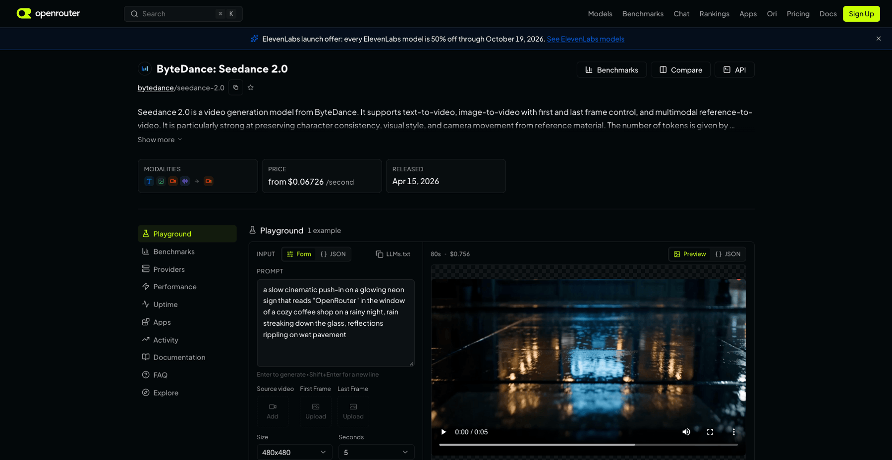Follow the See ElevenLabs models link

tap(585, 39)
